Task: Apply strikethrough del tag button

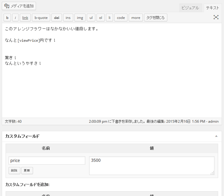Action: click(x=57, y=18)
